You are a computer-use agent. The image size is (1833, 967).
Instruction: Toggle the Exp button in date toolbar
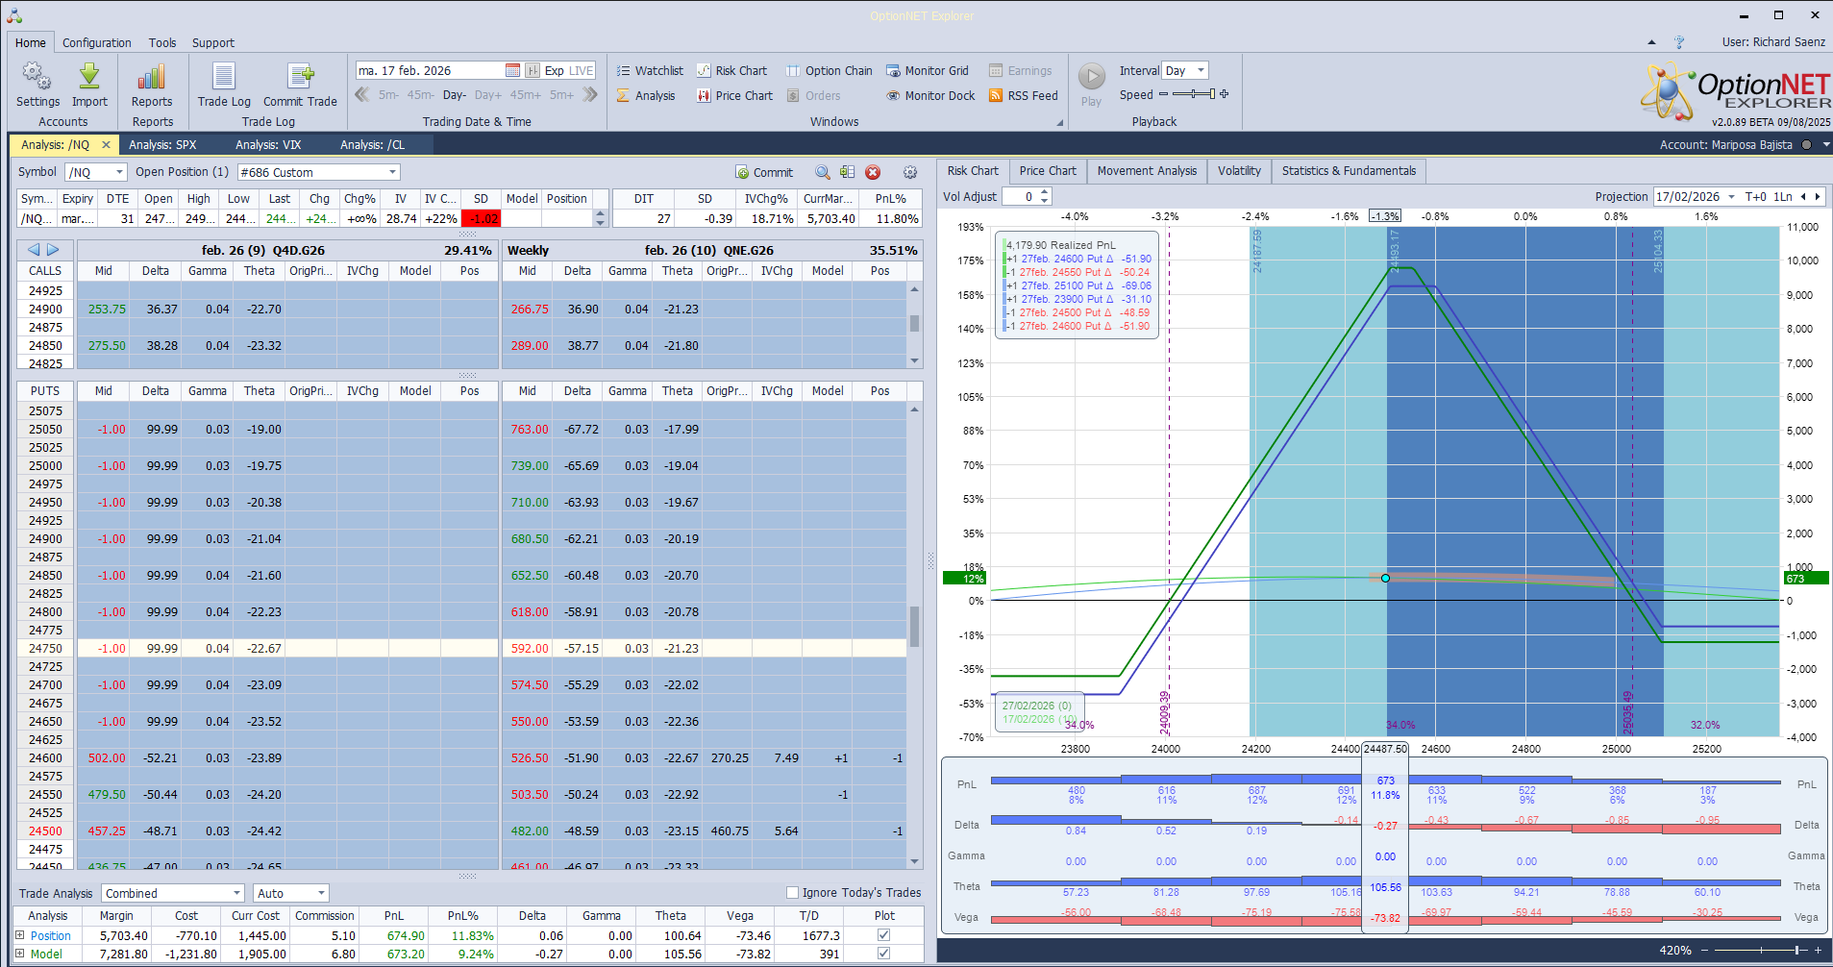point(554,70)
